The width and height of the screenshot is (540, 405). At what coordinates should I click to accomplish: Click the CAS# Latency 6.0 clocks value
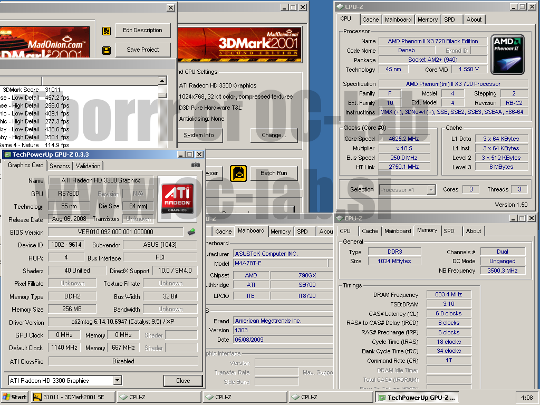pos(448,314)
